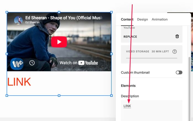Click the Description label
Screen dimensions: 193x121
click(x=130, y=96)
